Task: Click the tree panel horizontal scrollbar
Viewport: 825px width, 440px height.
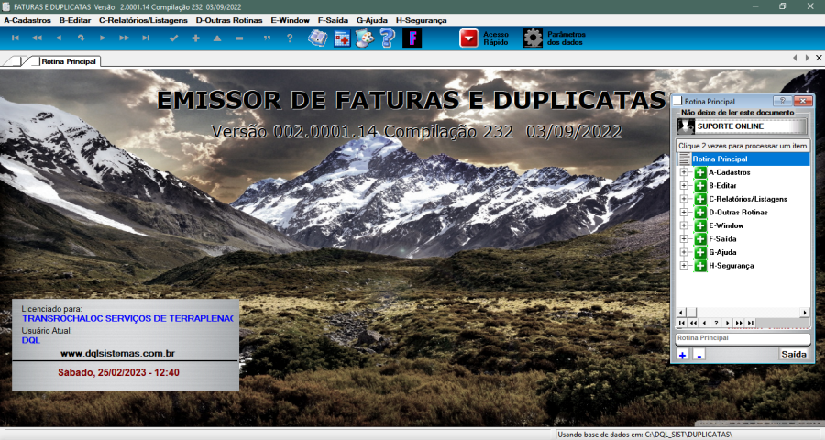Action: [742, 313]
